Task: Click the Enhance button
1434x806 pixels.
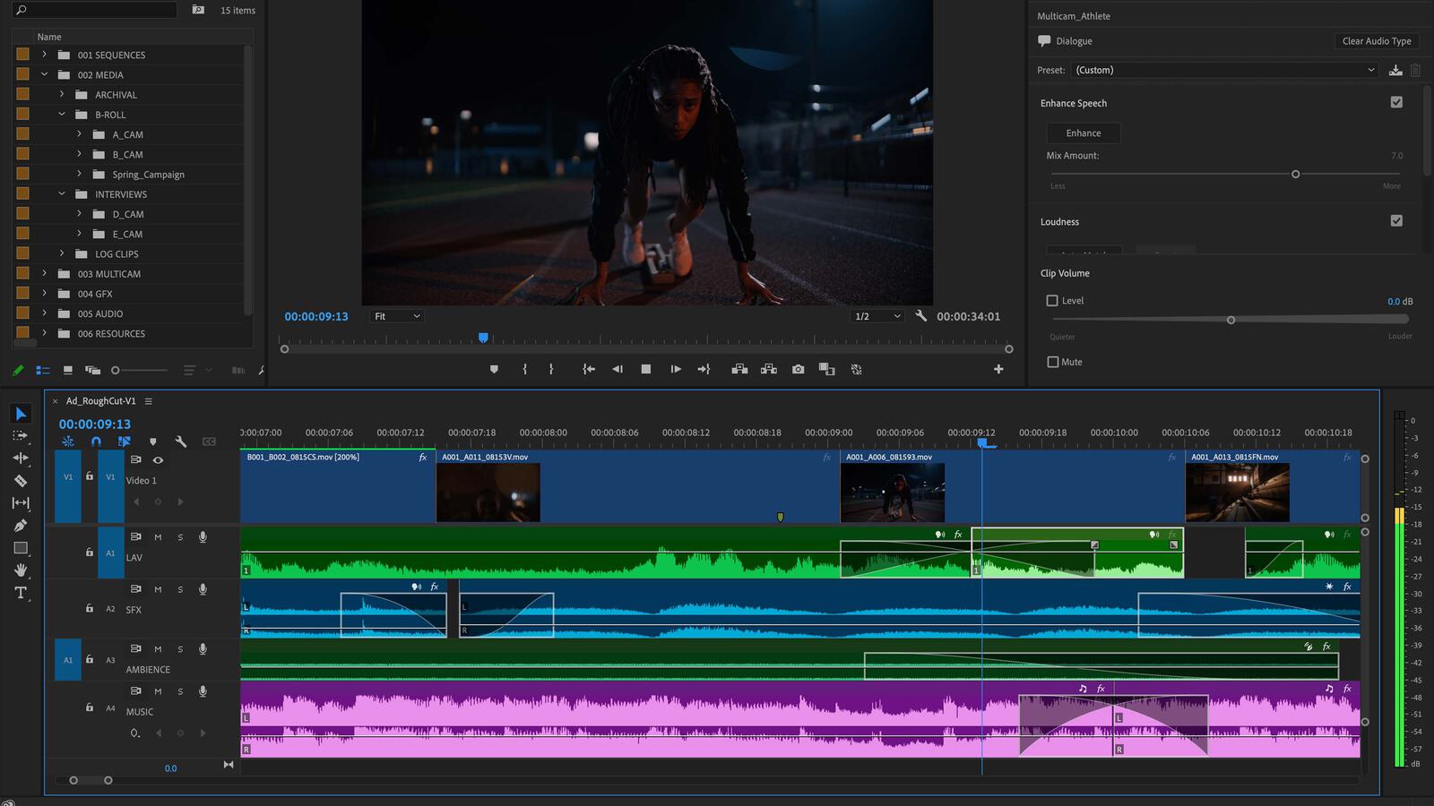Action: click(1083, 133)
